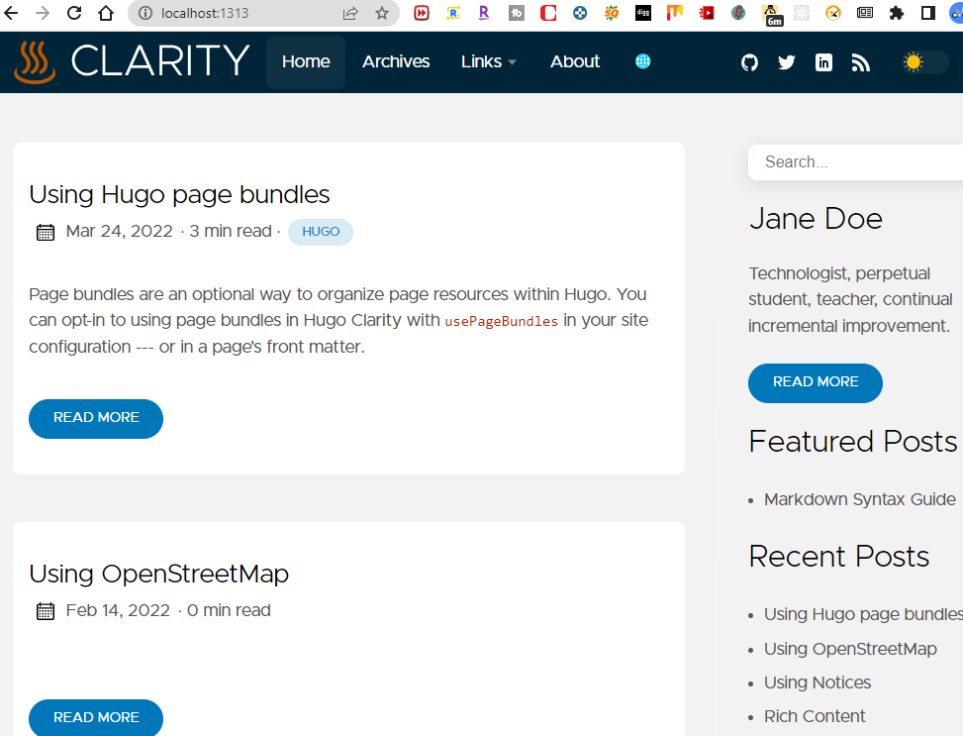The height and width of the screenshot is (736, 963).
Task: Click the globe language icon
Action: click(643, 61)
